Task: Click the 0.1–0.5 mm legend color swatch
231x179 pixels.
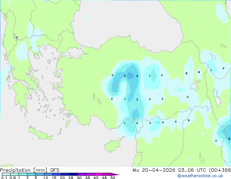Action: coord(6,174)
